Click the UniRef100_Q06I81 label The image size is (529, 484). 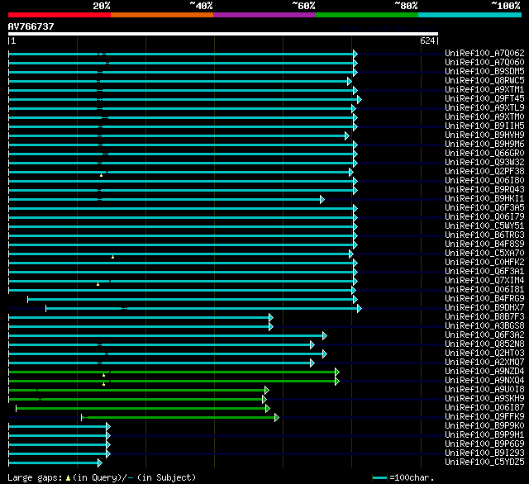pyautogui.click(x=484, y=290)
